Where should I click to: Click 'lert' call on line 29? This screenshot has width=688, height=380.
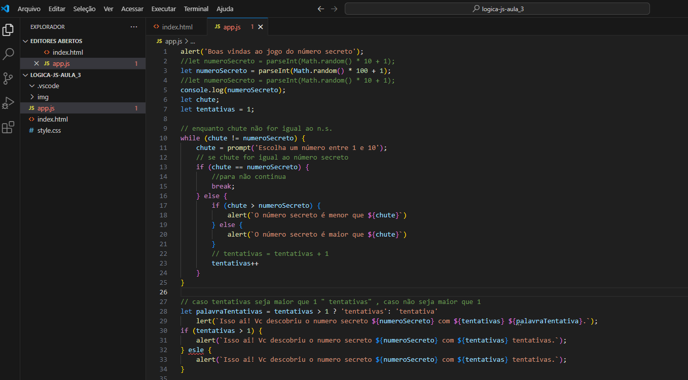(x=204, y=321)
